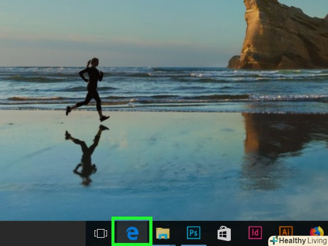
Task: Click the empty taskbar area left of Task View
Action: (45, 233)
